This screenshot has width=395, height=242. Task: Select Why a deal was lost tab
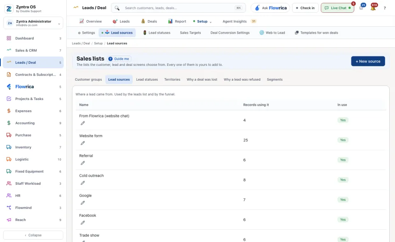pos(202,79)
